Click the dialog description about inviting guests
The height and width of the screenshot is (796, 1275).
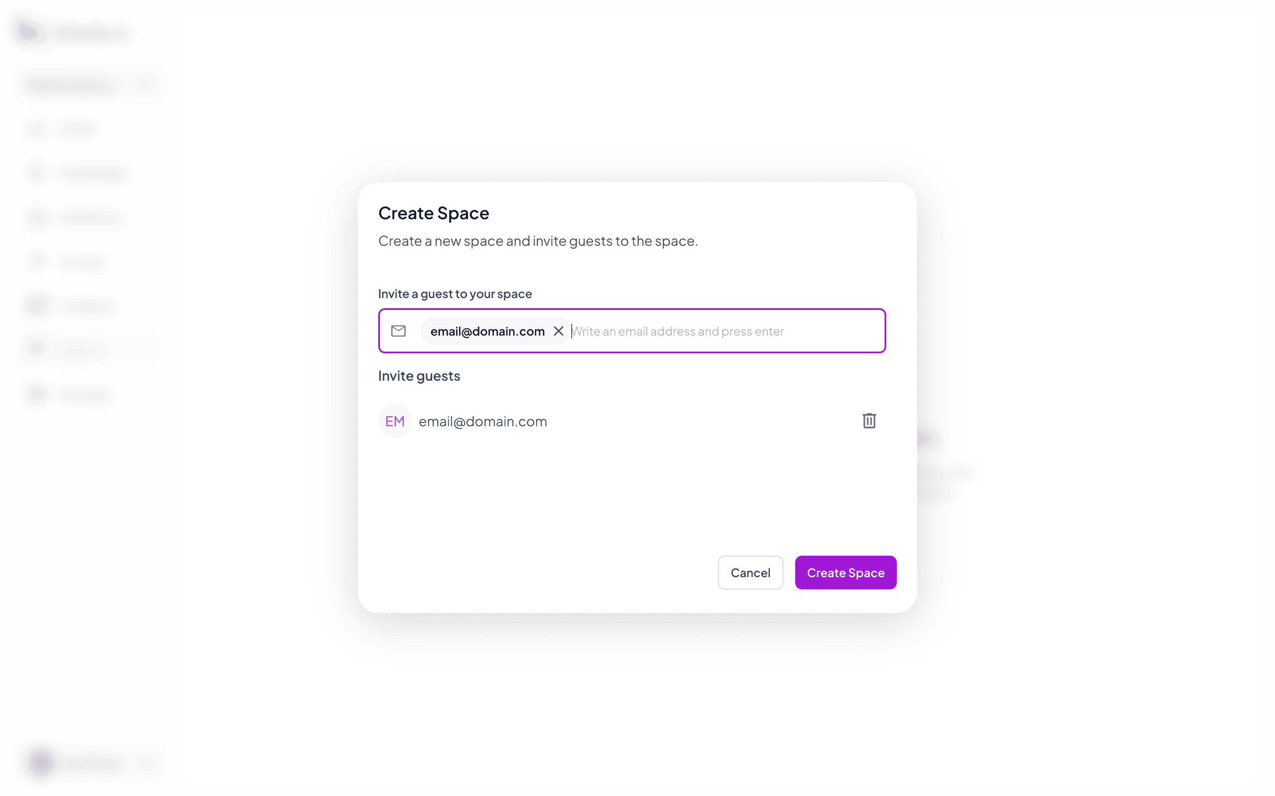point(538,241)
